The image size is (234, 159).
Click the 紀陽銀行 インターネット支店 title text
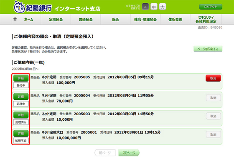[x=63, y=8]
